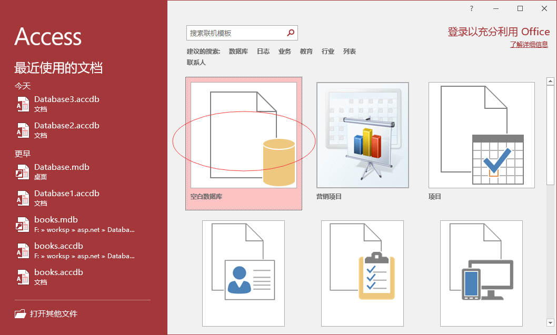The width and height of the screenshot is (557, 335).
Task: Click the help question mark button
Action: point(472,8)
